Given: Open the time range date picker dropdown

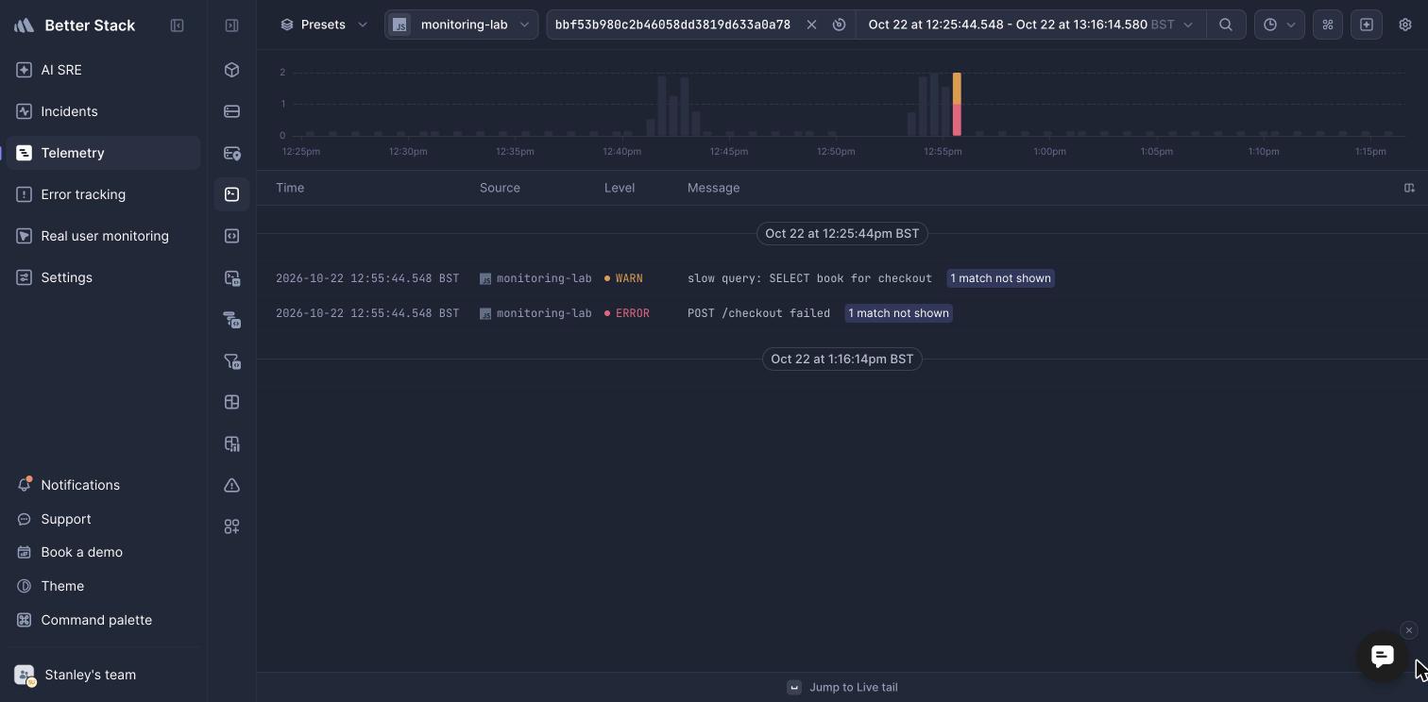Looking at the screenshot, I should coord(1030,25).
